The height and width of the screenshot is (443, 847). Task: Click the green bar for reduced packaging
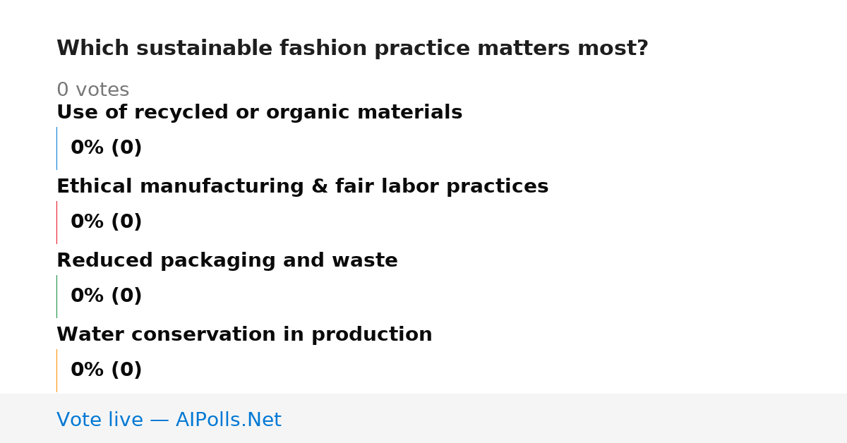pyautogui.click(x=56, y=296)
